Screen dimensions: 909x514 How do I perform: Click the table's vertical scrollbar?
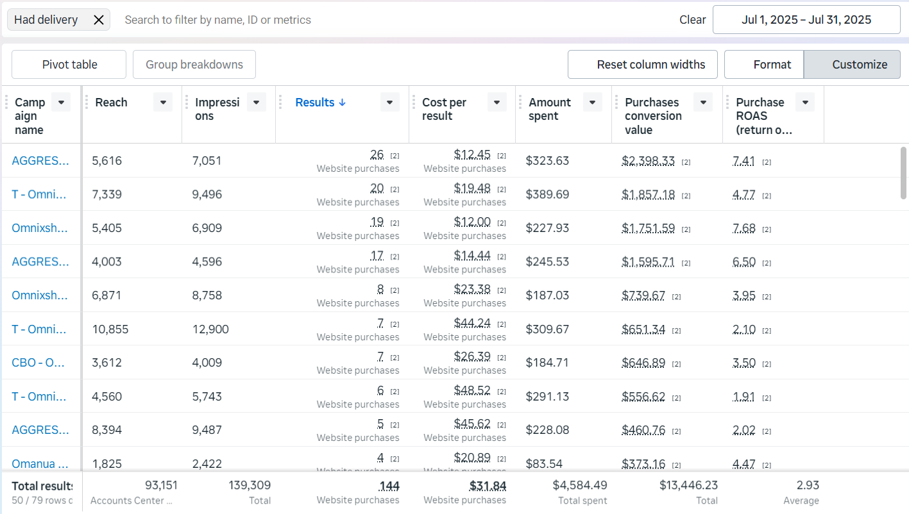pyautogui.click(x=903, y=173)
